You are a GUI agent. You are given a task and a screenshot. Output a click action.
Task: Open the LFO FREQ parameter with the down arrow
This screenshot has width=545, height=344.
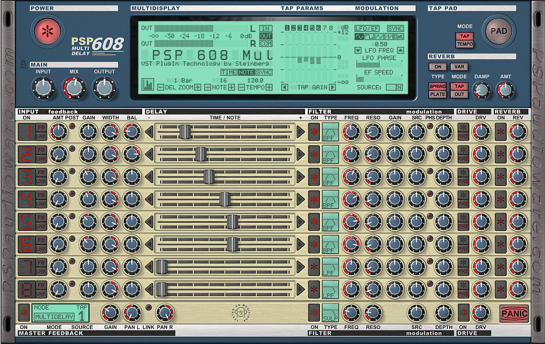click(x=358, y=50)
